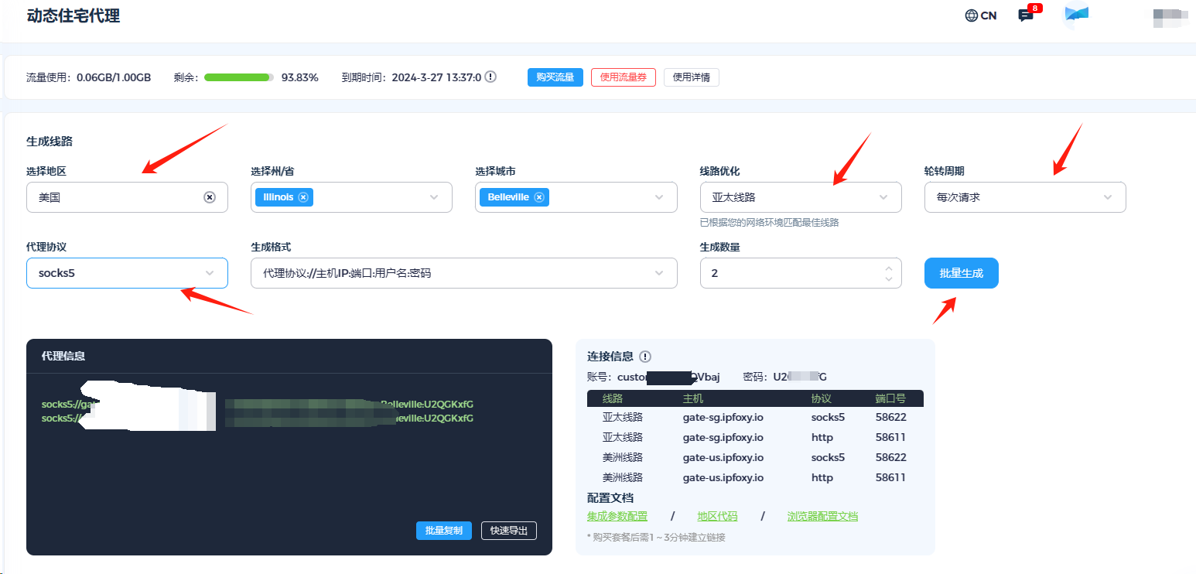Open the 生成格式 dropdown
Screen dimensions: 1196x574
464,273
